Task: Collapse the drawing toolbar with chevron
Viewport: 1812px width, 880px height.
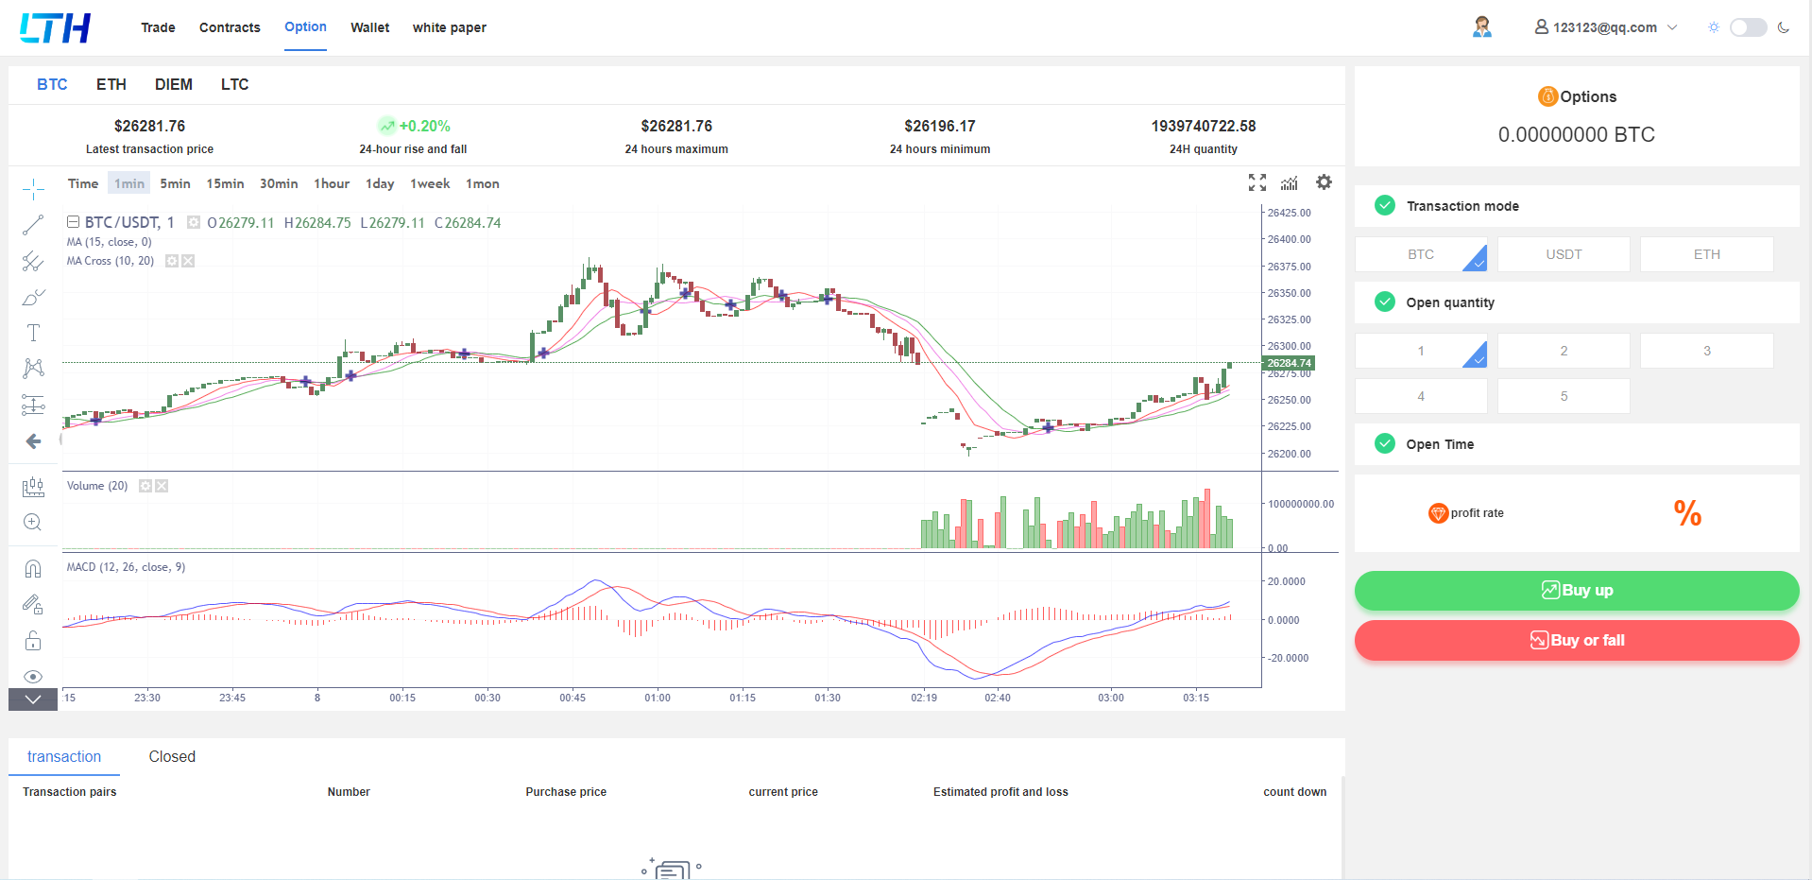Action: pos(33,699)
